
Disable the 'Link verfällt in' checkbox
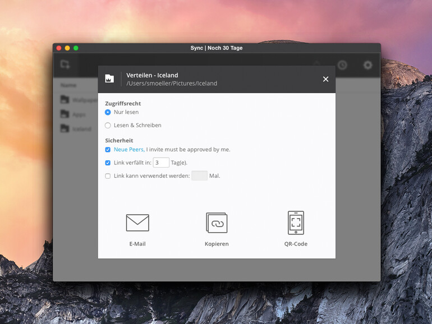(x=108, y=163)
